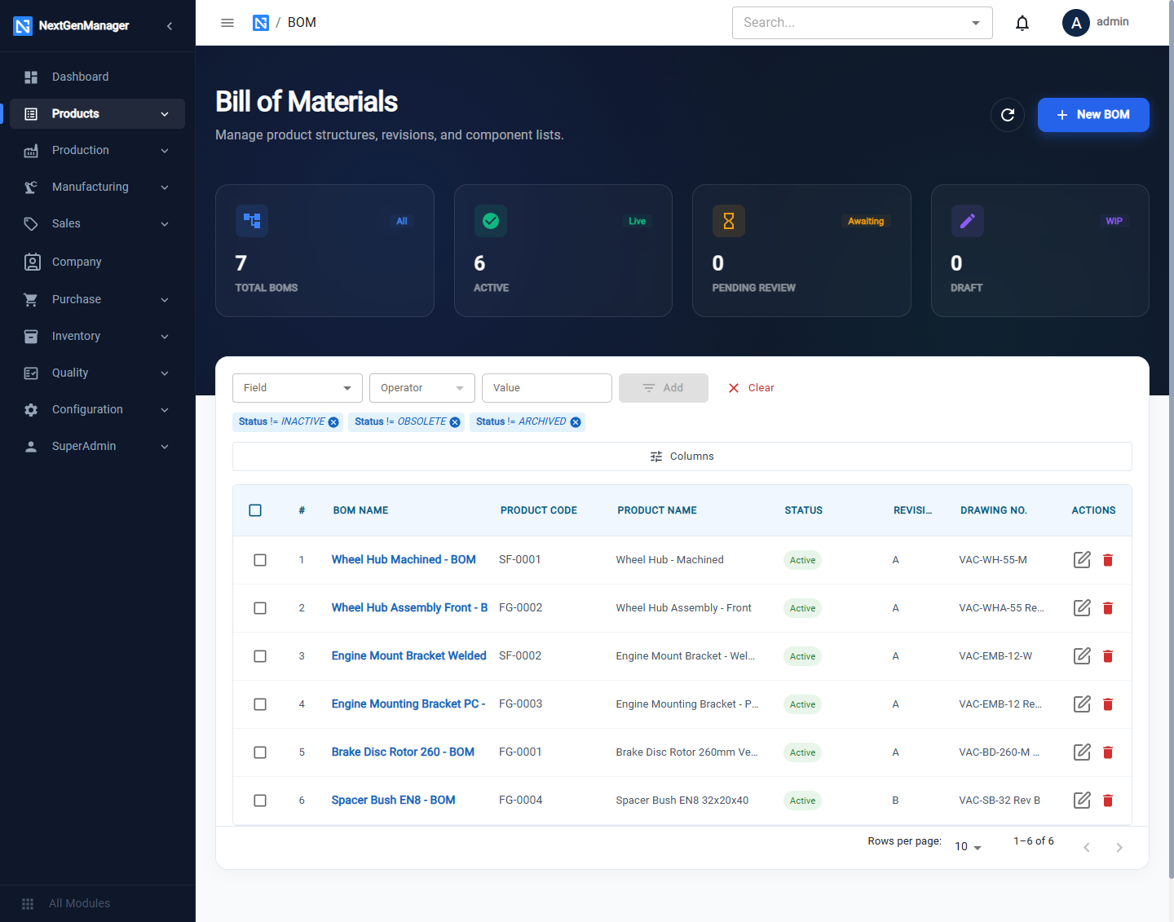1174x922 pixels.
Task: Click the New BOM button
Action: 1093,115
